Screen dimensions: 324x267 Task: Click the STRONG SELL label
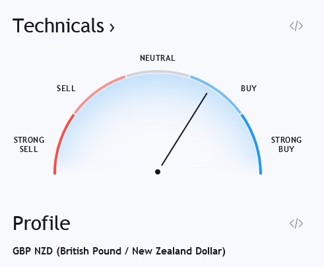[29, 145]
